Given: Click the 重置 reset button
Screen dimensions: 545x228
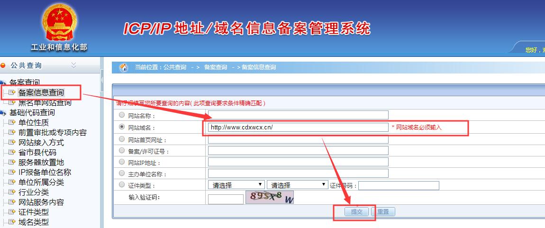Looking at the screenshot, I should pyautogui.click(x=383, y=212).
